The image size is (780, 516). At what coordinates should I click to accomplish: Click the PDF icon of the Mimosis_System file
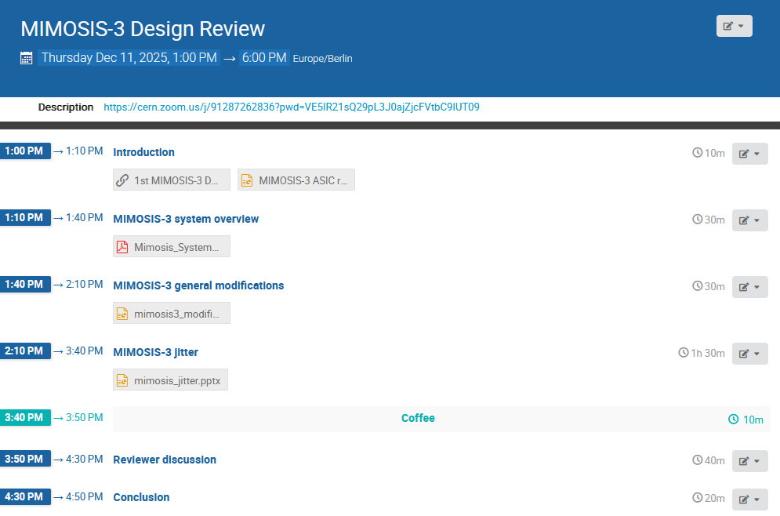pos(122,247)
